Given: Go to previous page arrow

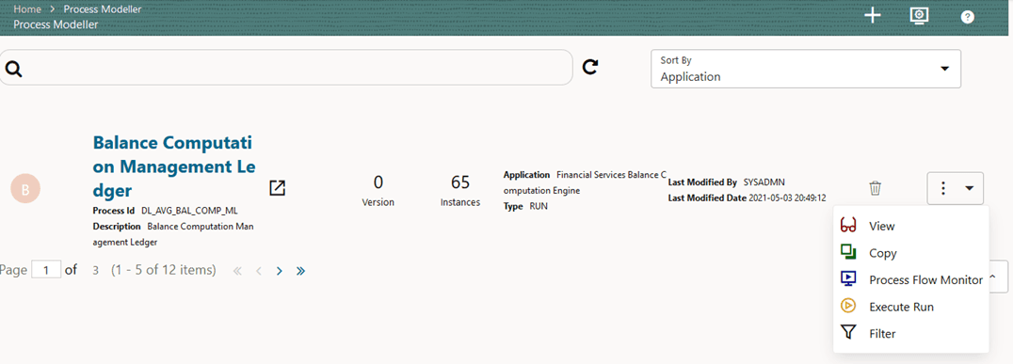Looking at the screenshot, I should 258,271.
